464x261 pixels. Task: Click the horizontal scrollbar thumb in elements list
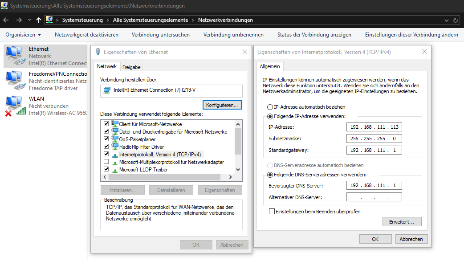click(164, 177)
